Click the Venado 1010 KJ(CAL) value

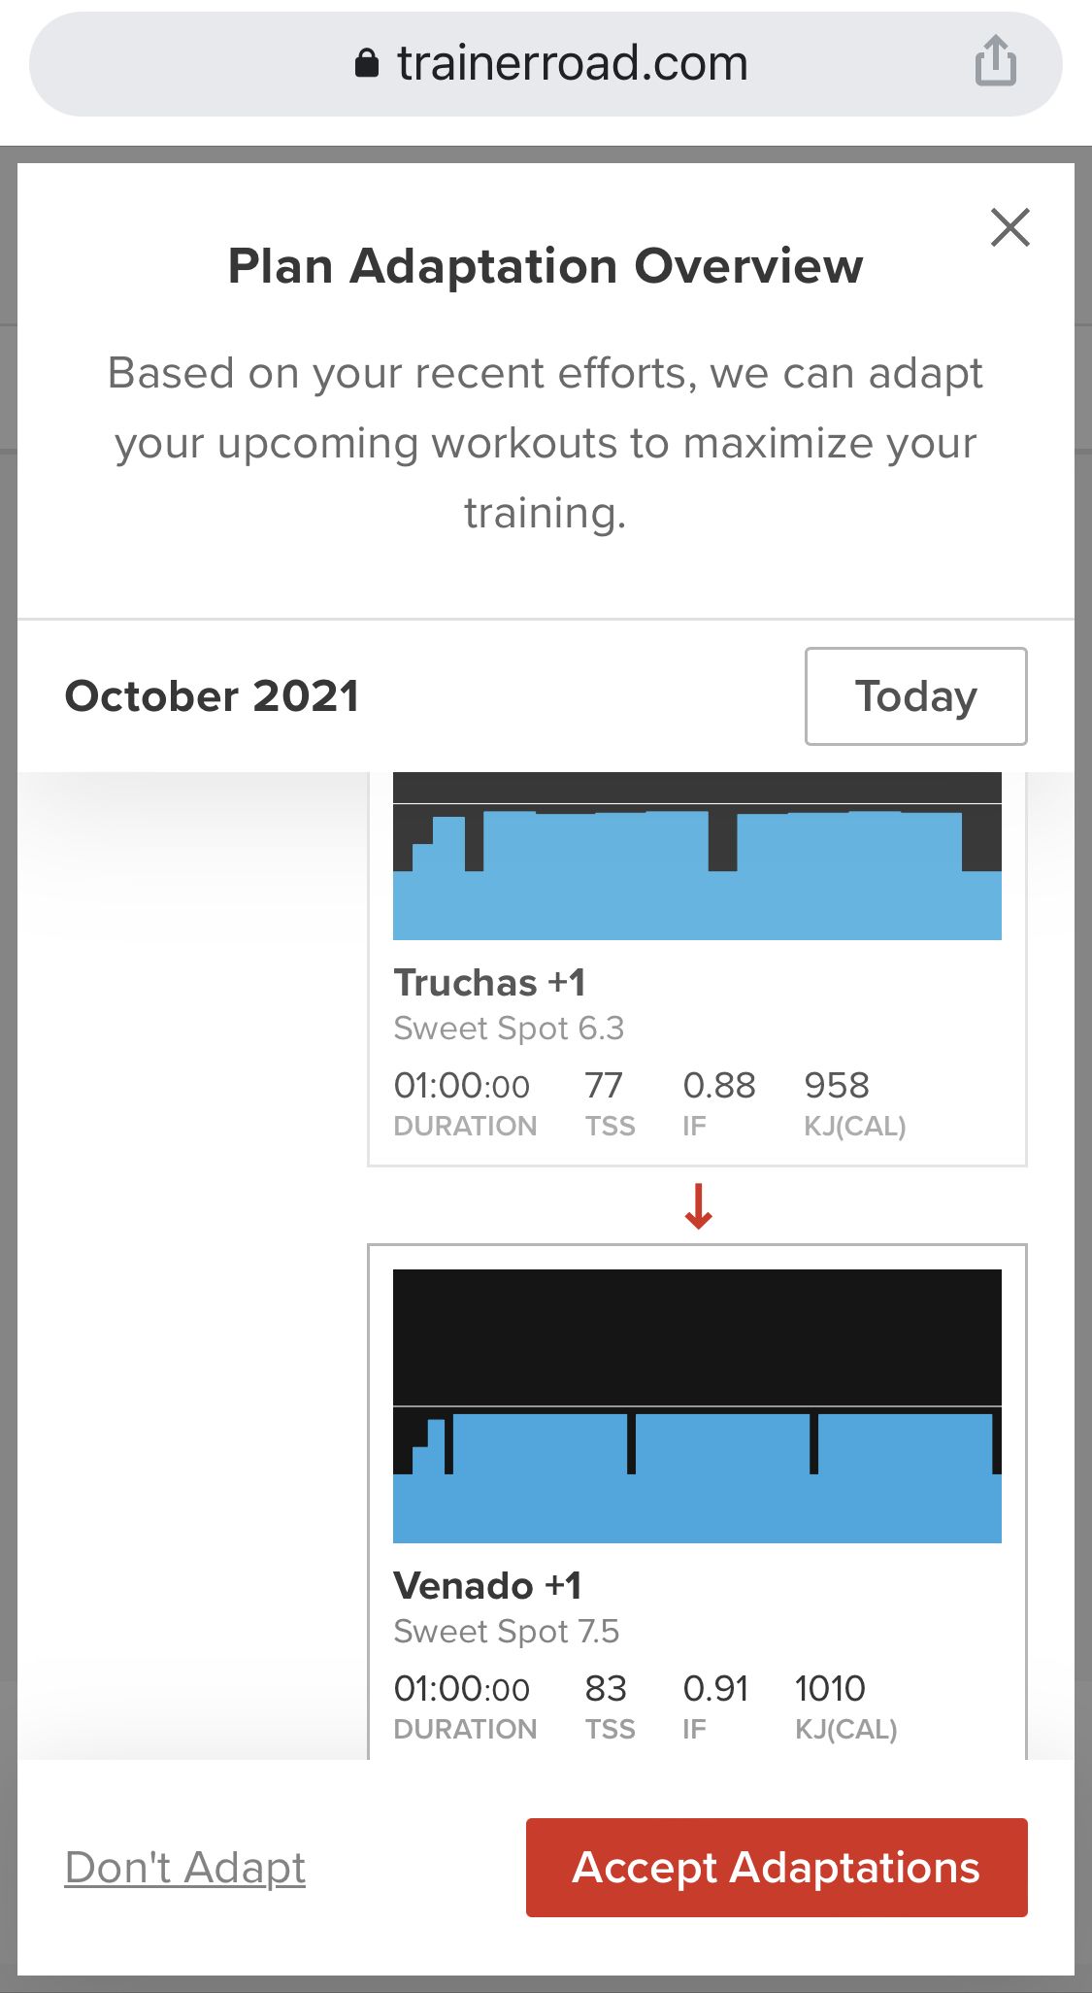(x=830, y=1688)
